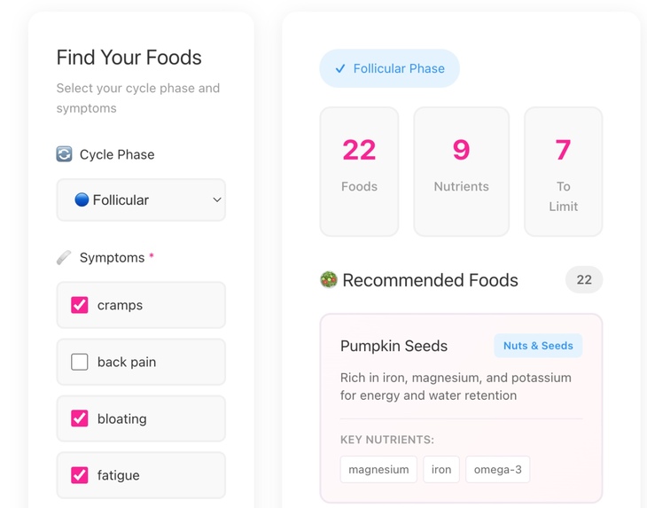Image resolution: width=647 pixels, height=508 pixels.
Task: Click the Follicular Phase checkmark icon
Action: click(340, 68)
